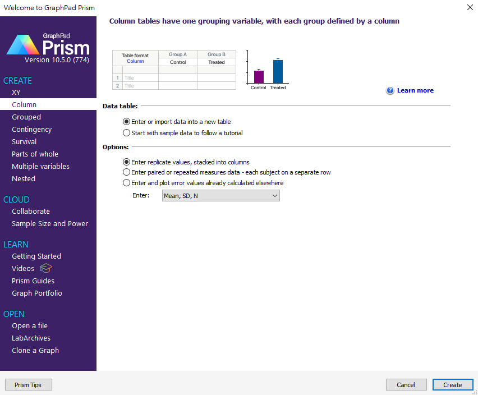
Task: Click the CLOUD section heading
Action: tap(16, 200)
